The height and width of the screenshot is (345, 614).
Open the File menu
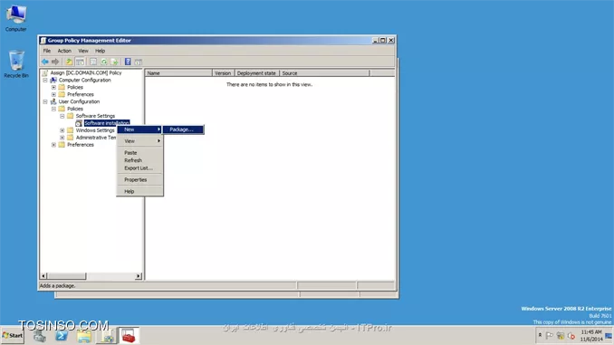tap(46, 51)
